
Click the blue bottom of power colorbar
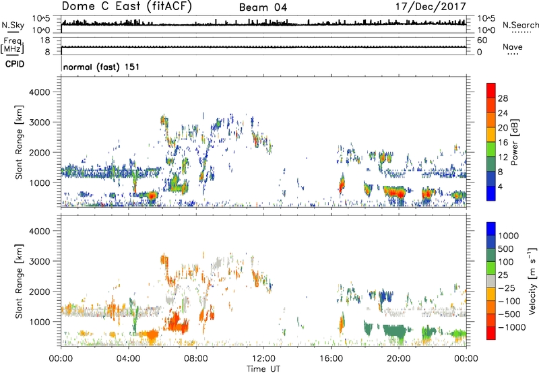(491, 193)
